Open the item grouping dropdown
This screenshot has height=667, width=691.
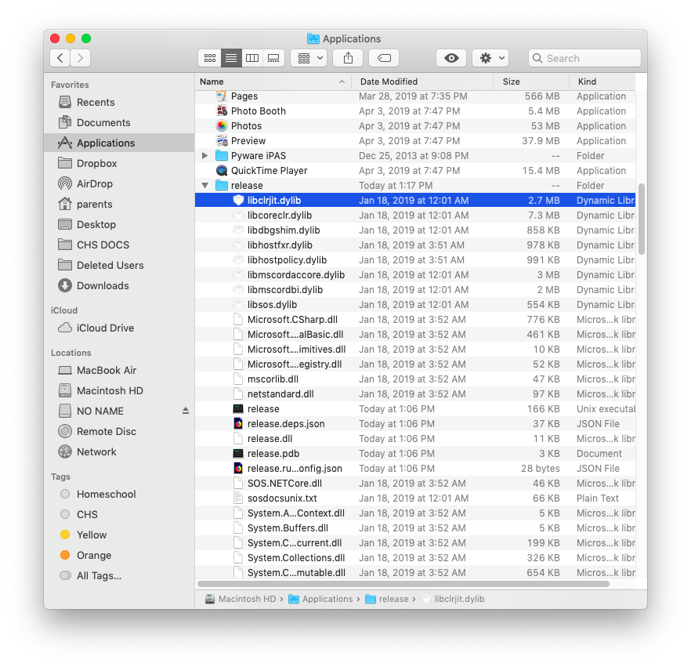(x=309, y=57)
